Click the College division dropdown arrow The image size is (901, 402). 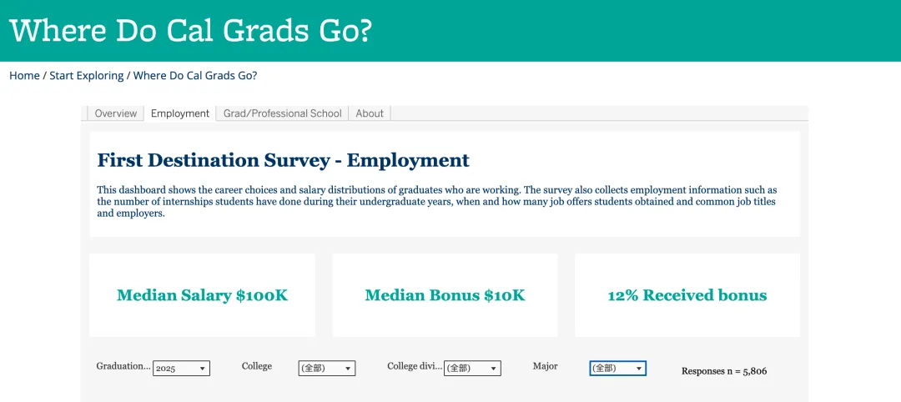click(493, 369)
